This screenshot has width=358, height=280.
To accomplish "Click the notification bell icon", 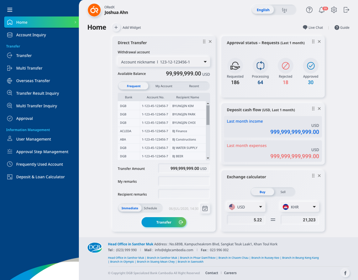I will point(321,10).
